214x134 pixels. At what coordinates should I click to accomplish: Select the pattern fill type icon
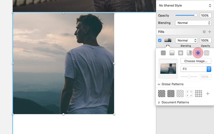click(x=198, y=53)
